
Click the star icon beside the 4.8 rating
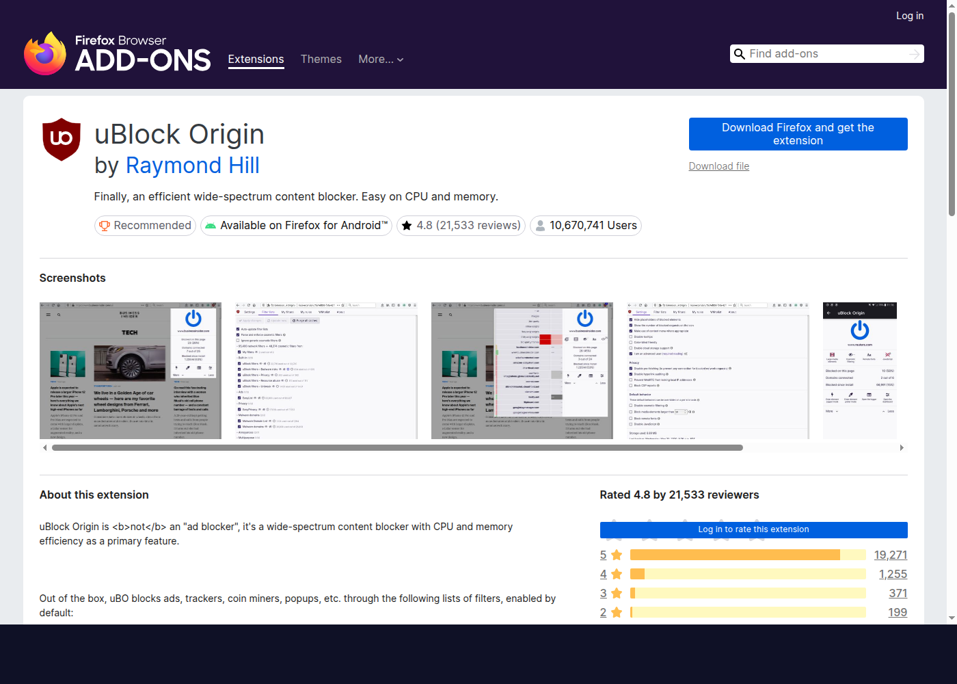tap(407, 225)
